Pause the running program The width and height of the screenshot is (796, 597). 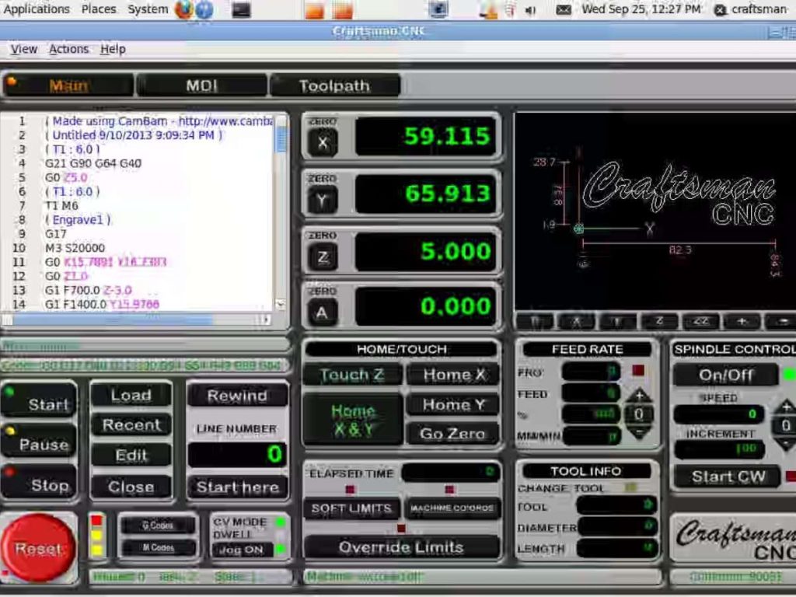click(x=39, y=440)
